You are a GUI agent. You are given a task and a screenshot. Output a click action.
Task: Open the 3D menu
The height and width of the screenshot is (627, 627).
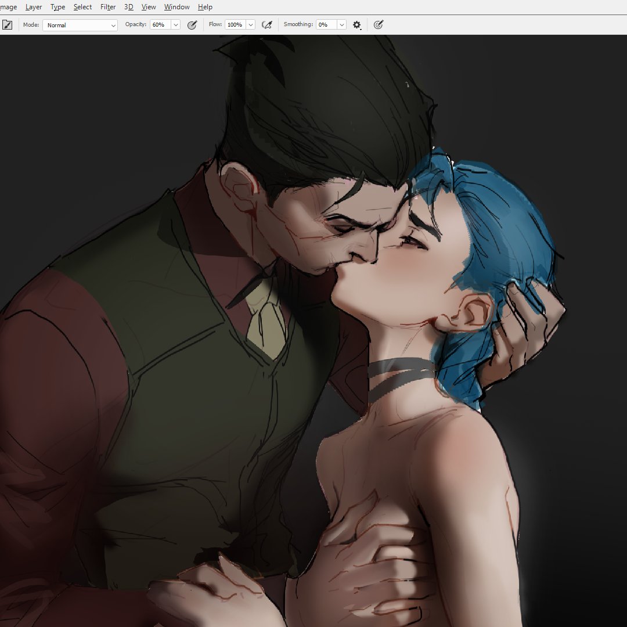coord(128,7)
